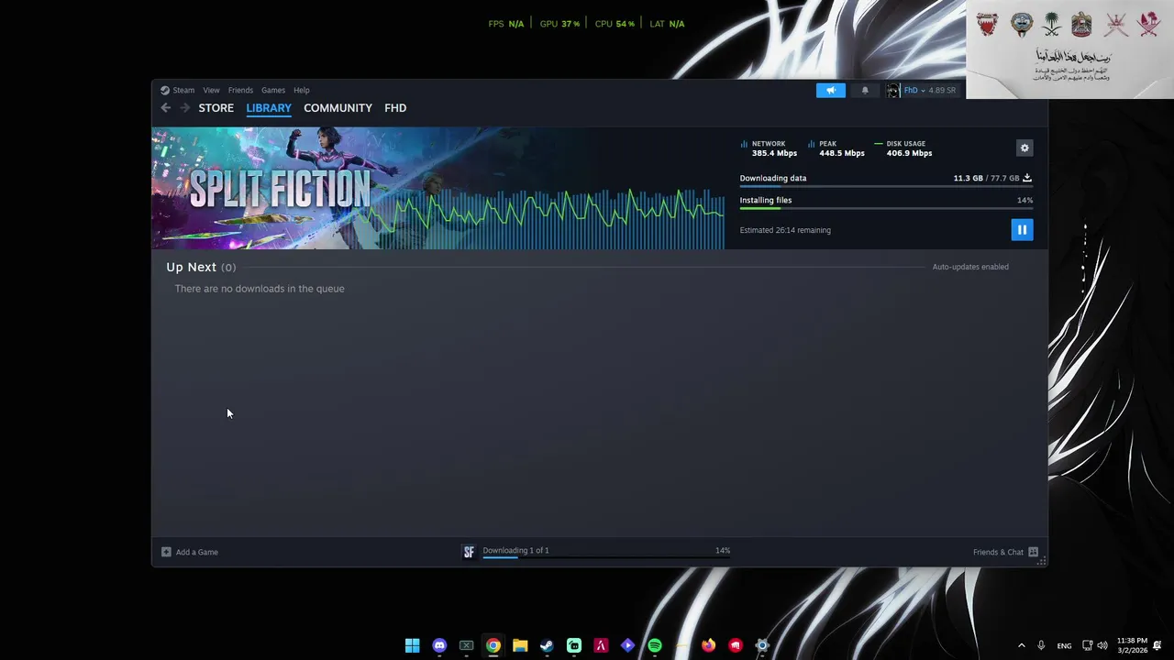
Task: Click the Friends & Chat icon
Action: click(x=1033, y=552)
